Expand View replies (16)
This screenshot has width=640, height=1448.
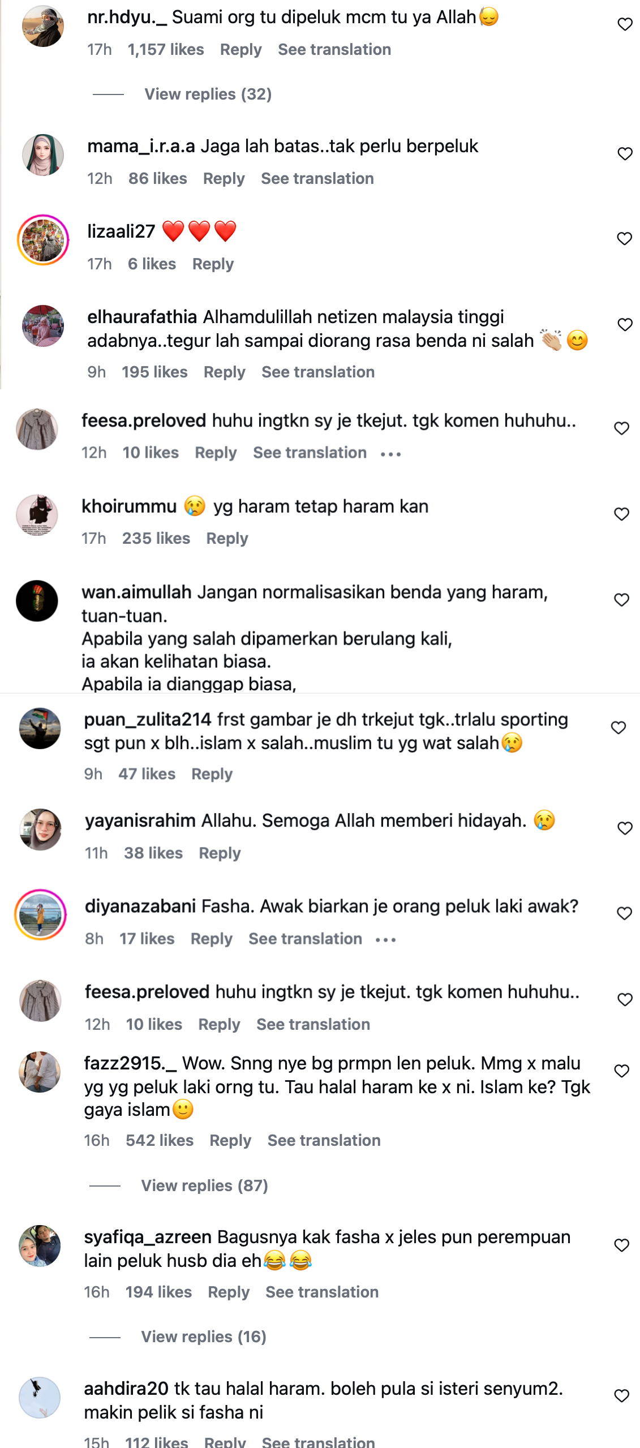pos(203,1337)
